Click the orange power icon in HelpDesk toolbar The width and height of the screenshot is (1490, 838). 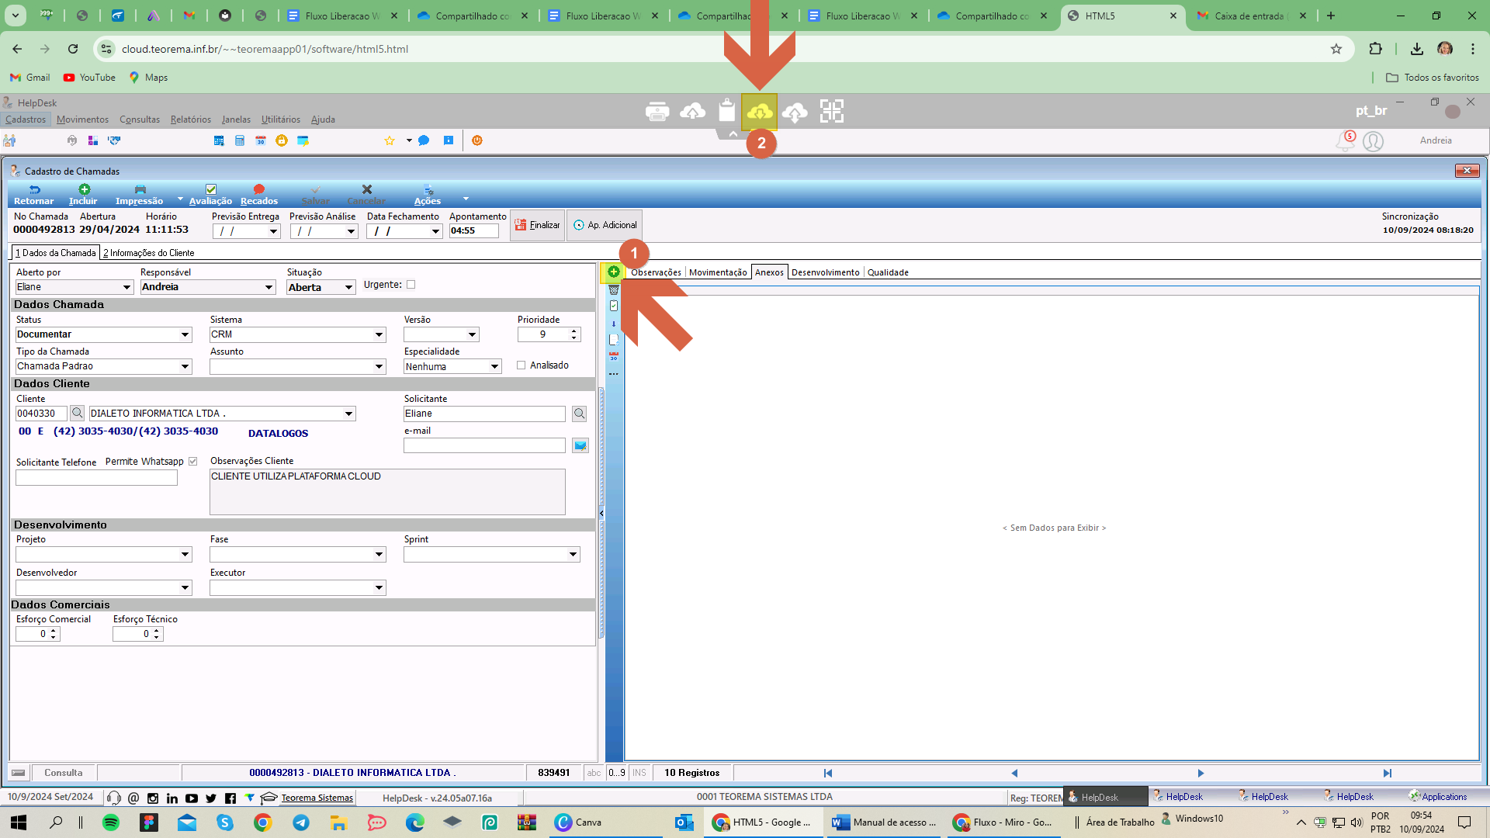point(476,140)
